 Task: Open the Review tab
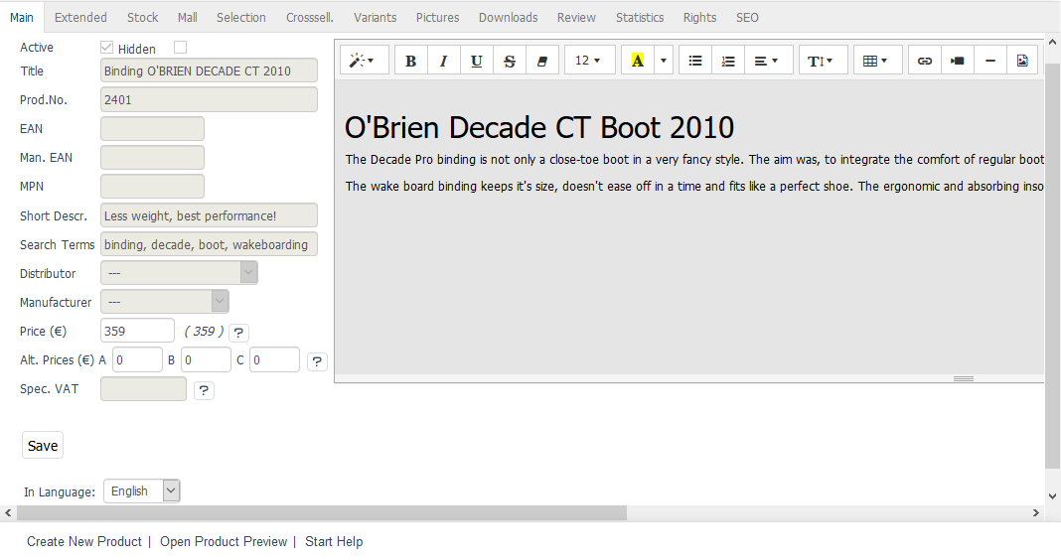(x=576, y=18)
